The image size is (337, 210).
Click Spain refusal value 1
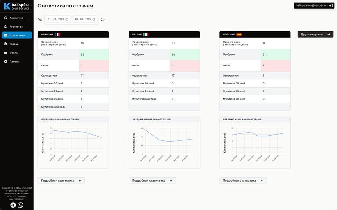[x=263, y=66]
